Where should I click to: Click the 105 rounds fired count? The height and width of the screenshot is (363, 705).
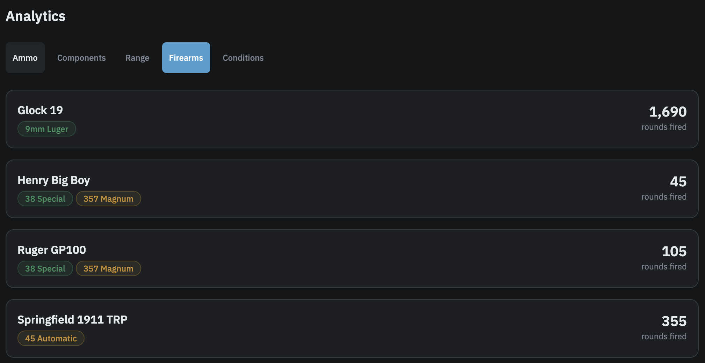674,252
